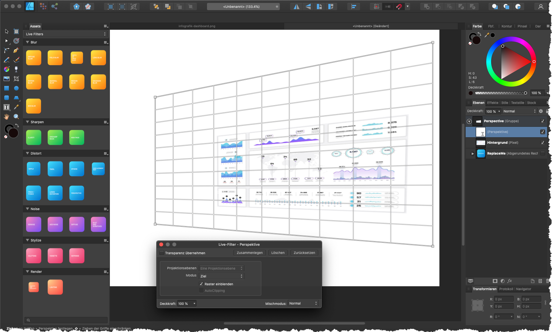Switch to the Export Persona

click(x=54, y=6)
